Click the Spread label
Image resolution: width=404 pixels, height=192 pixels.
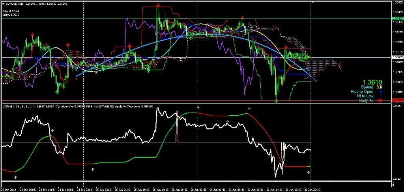click(x=367, y=87)
